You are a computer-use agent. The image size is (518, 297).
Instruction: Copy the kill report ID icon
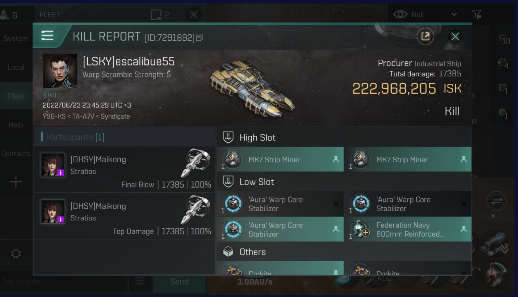click(199, 37)
